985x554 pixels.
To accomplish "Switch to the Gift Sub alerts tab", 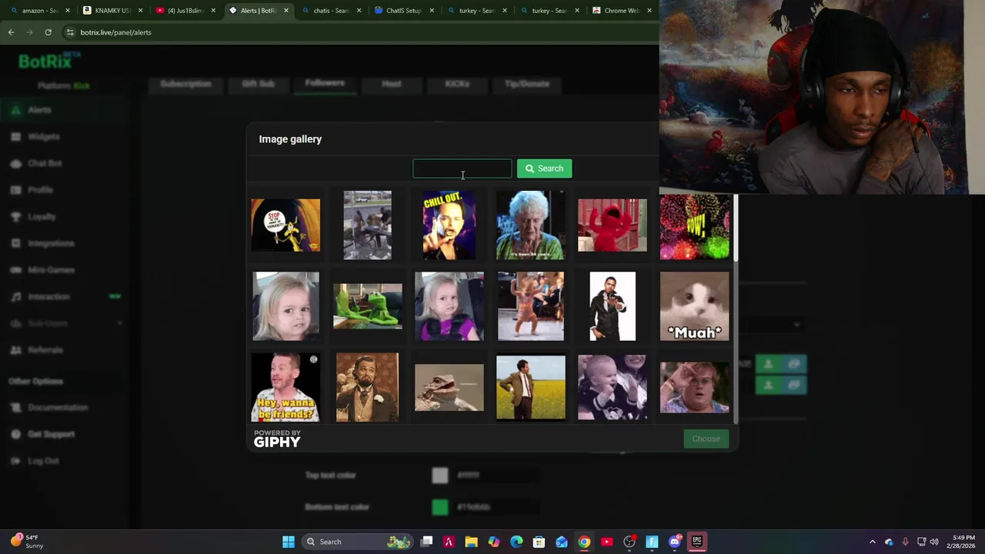I will (x=258, y=84).
